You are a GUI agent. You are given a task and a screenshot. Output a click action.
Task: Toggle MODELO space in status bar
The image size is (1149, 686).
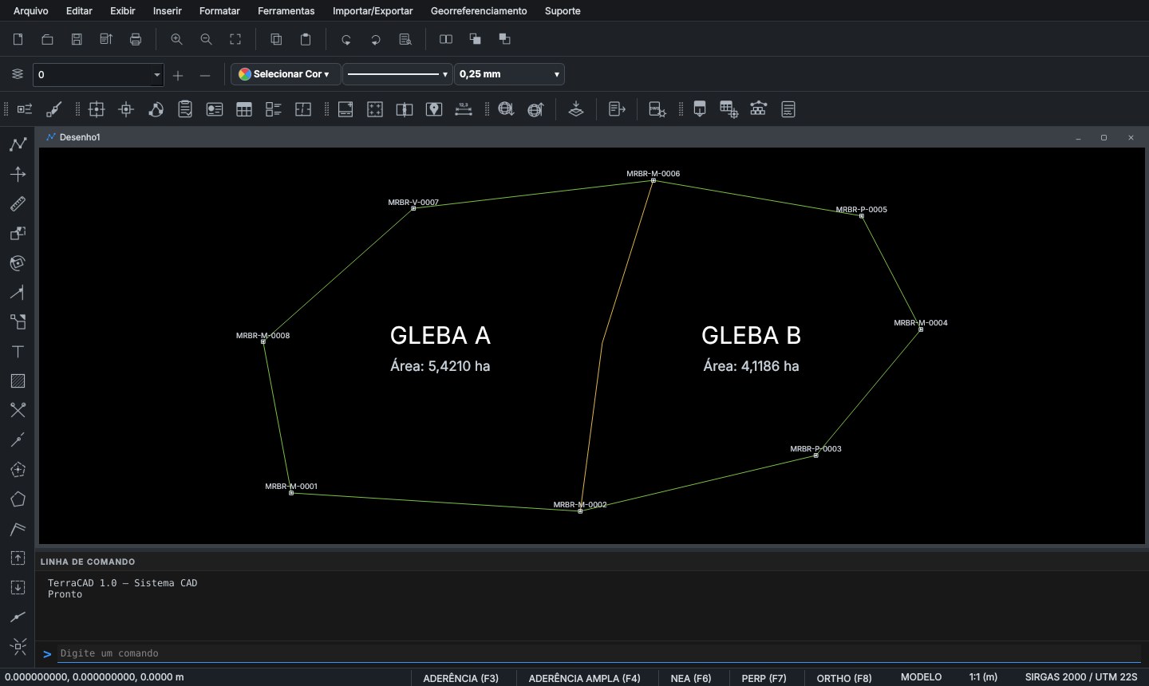tap(921, 677)
